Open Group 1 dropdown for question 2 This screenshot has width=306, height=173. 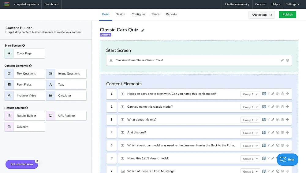pyautogui.click(x=250, y=107)
